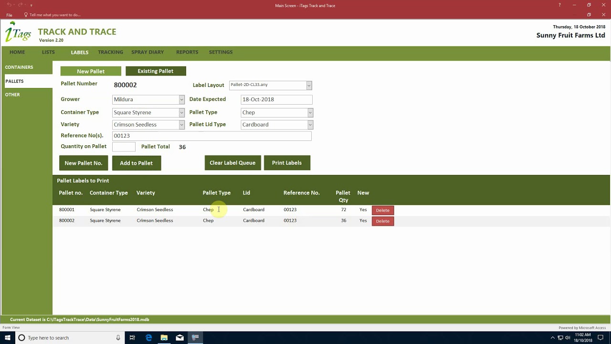Image resolution: width=611 pixels, height=344 pixels.
Task: Open the File menu
Action: pos(9,15)
